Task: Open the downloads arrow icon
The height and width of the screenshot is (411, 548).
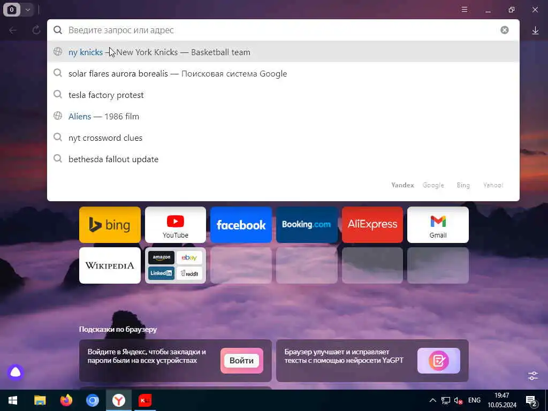Action: click(535, 31)
